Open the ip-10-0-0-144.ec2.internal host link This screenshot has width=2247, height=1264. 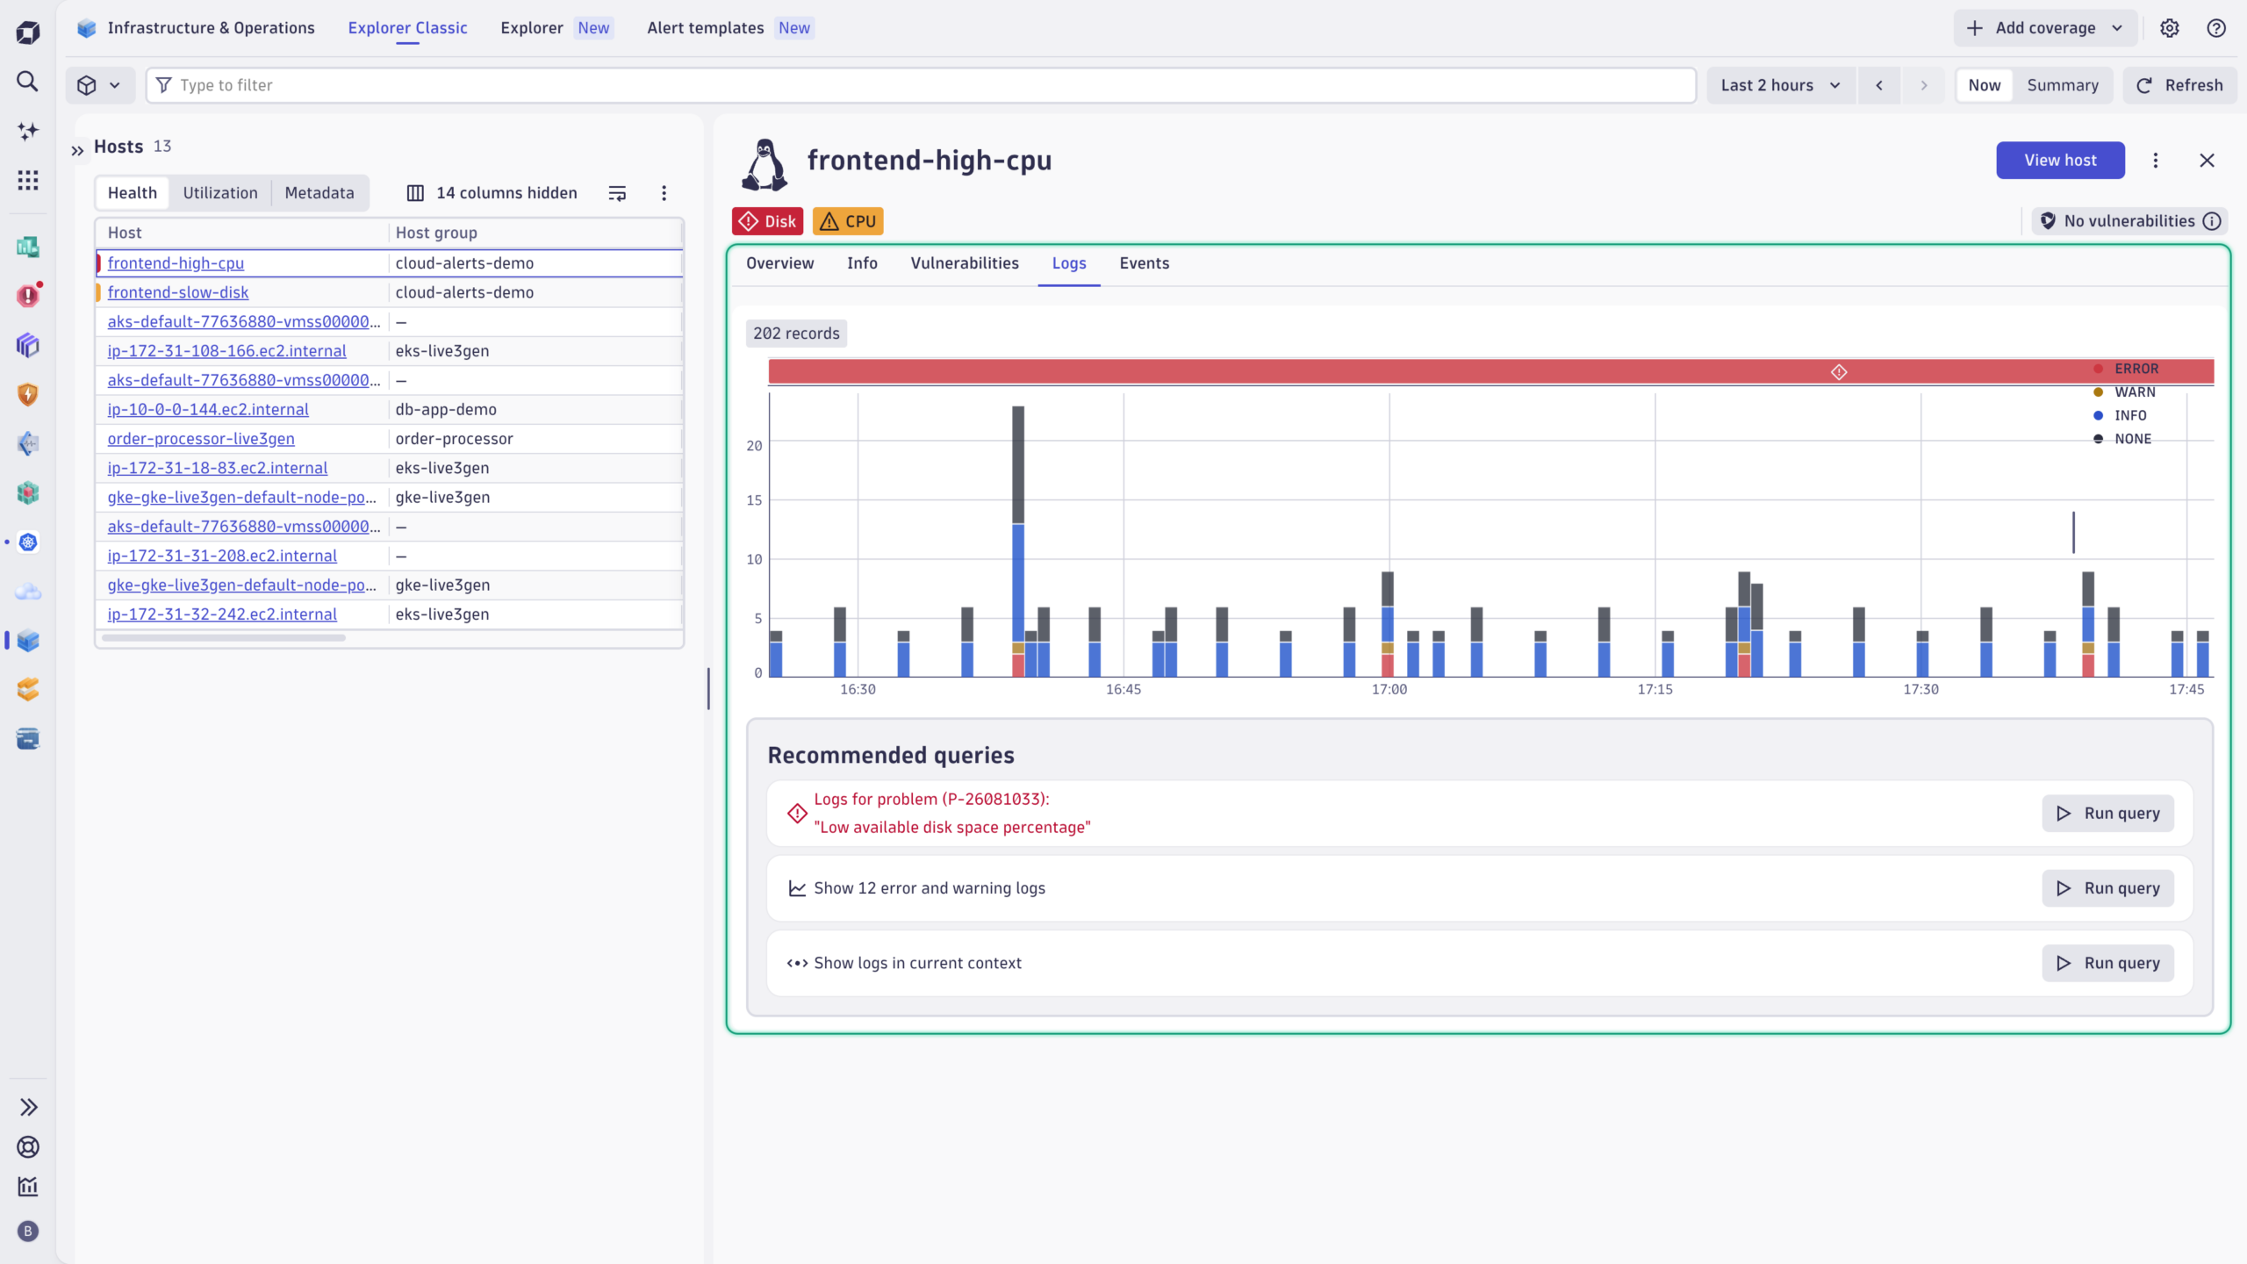pyautogui.click(x=208, y=409)
